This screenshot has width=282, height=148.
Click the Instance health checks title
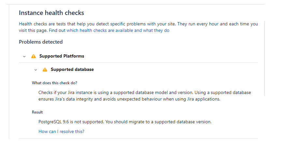pos(51,13)
